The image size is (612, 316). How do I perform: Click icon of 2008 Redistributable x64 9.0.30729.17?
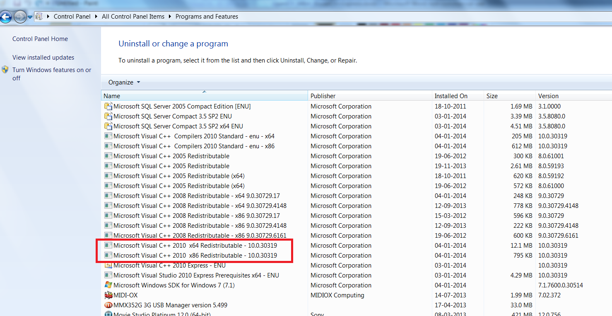[108, 196]
